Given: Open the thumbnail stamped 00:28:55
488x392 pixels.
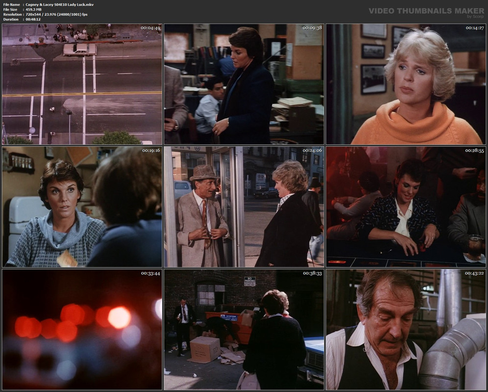Looking at the screenshot, I should [406, 207].
